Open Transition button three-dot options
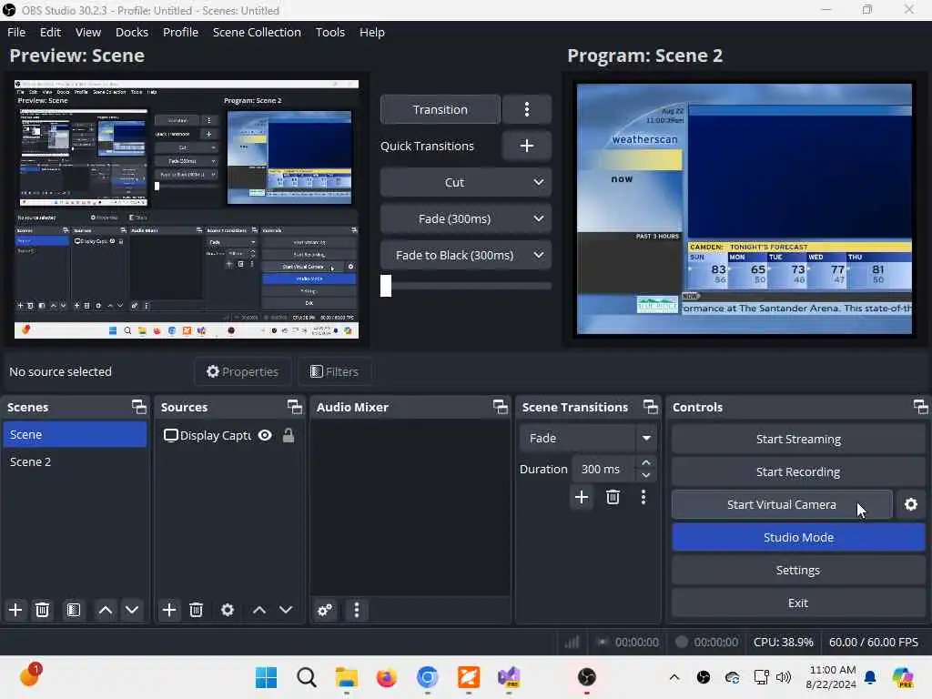 [527, 109]
